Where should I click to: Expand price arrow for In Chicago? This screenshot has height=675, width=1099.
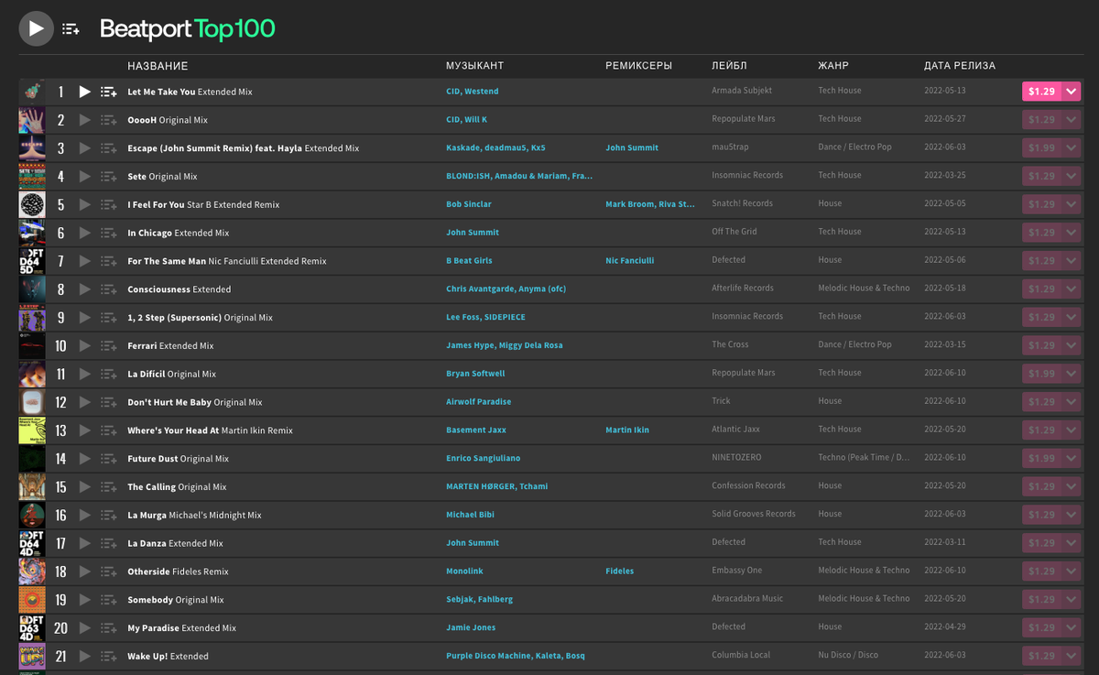pos(1071,233)
